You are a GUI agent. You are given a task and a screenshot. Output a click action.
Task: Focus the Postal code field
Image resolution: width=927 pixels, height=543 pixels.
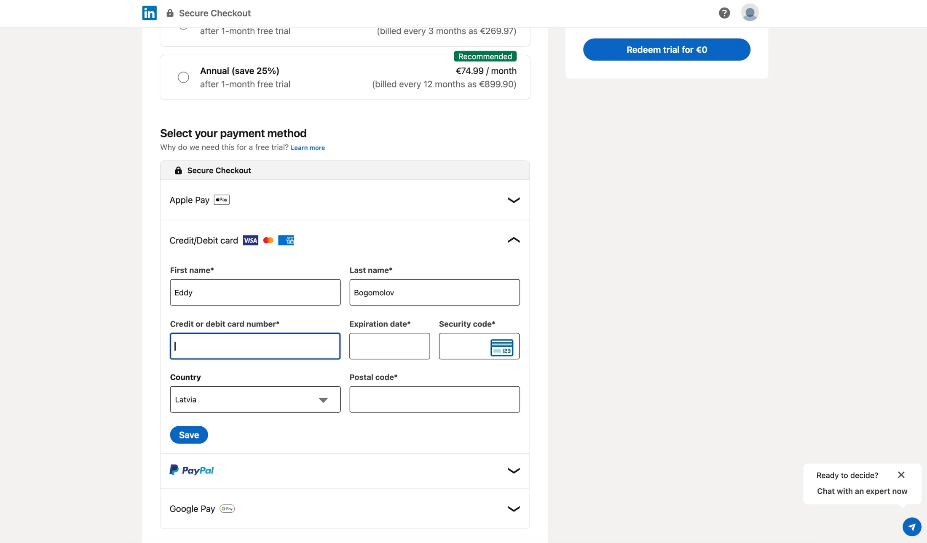pyautogui.click(x=434, y=399)
